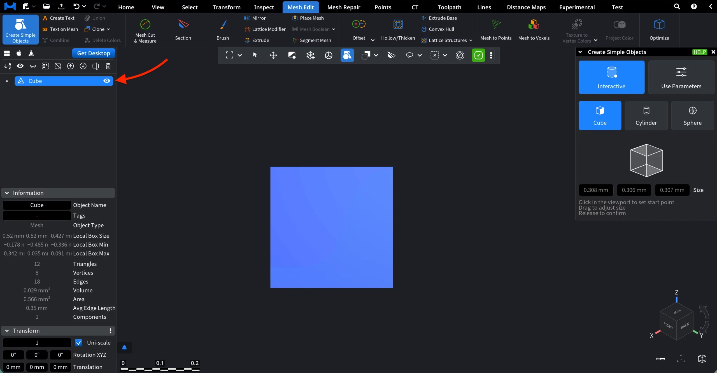Switch to Cylinder in Create Simple Objects
Screen dimensions: 717x373
click(x=646, y=115)
